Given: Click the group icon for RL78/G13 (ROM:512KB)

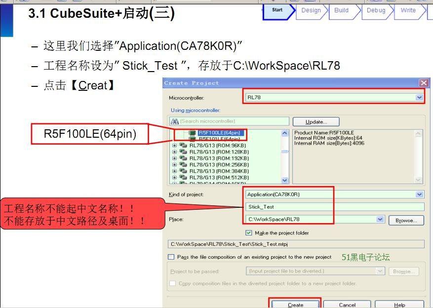Looking at the screenshot, I should (183, 177).
